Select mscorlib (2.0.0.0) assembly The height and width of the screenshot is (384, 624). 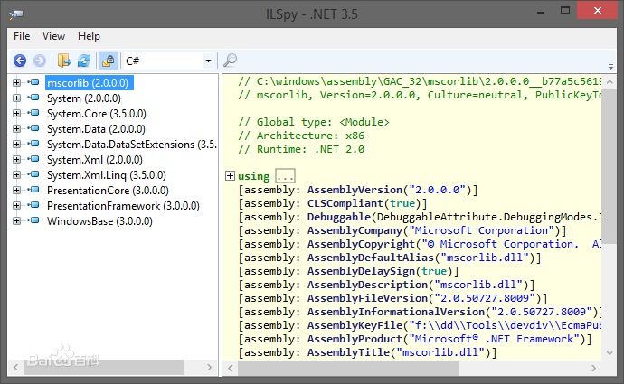coord(88,83)
